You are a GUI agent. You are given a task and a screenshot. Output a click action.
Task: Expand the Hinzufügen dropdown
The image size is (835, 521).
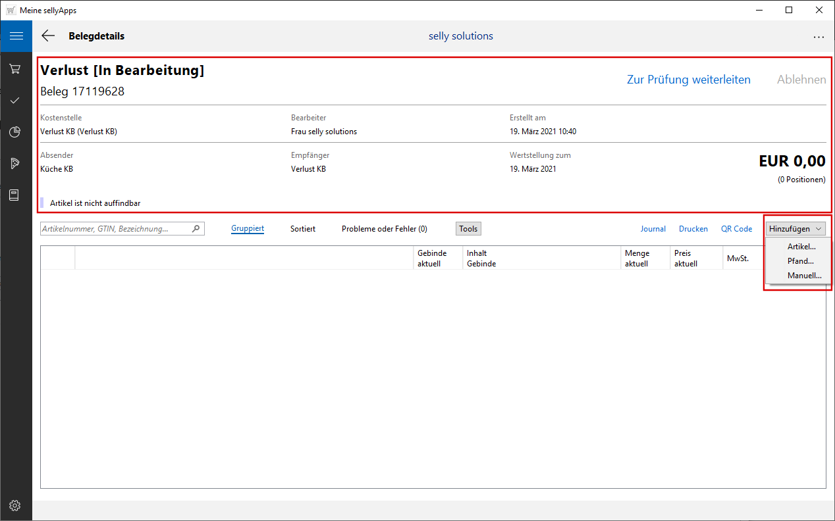[795, 229]
